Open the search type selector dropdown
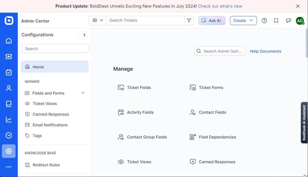The width and height of the screenshot is (308, 177). [x=98, y=21]
